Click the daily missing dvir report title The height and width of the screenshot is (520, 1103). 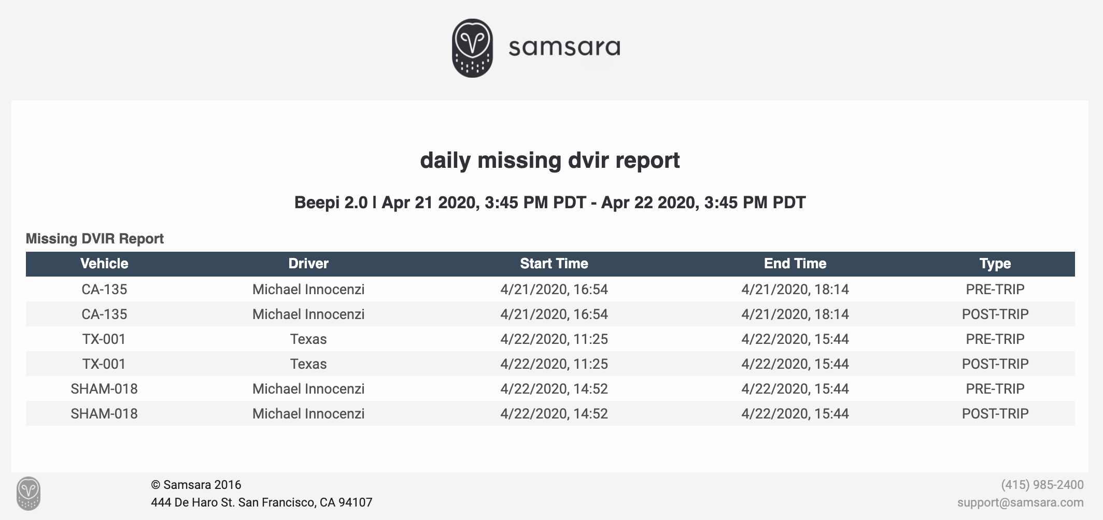549,160
